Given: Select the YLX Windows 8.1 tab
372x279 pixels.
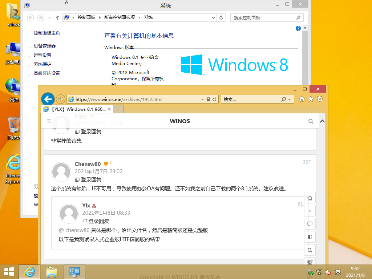Looking at the screenshot, I should [x=77, y=109].
